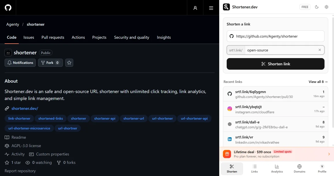Click GitHub icon beside 6q0ygmn link
Screen dimensions: 334x176
click(230, 94)
